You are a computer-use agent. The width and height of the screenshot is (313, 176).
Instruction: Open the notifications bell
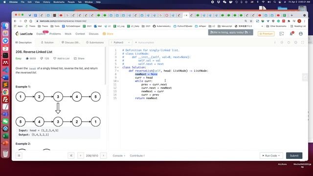[x=291, y=34]
